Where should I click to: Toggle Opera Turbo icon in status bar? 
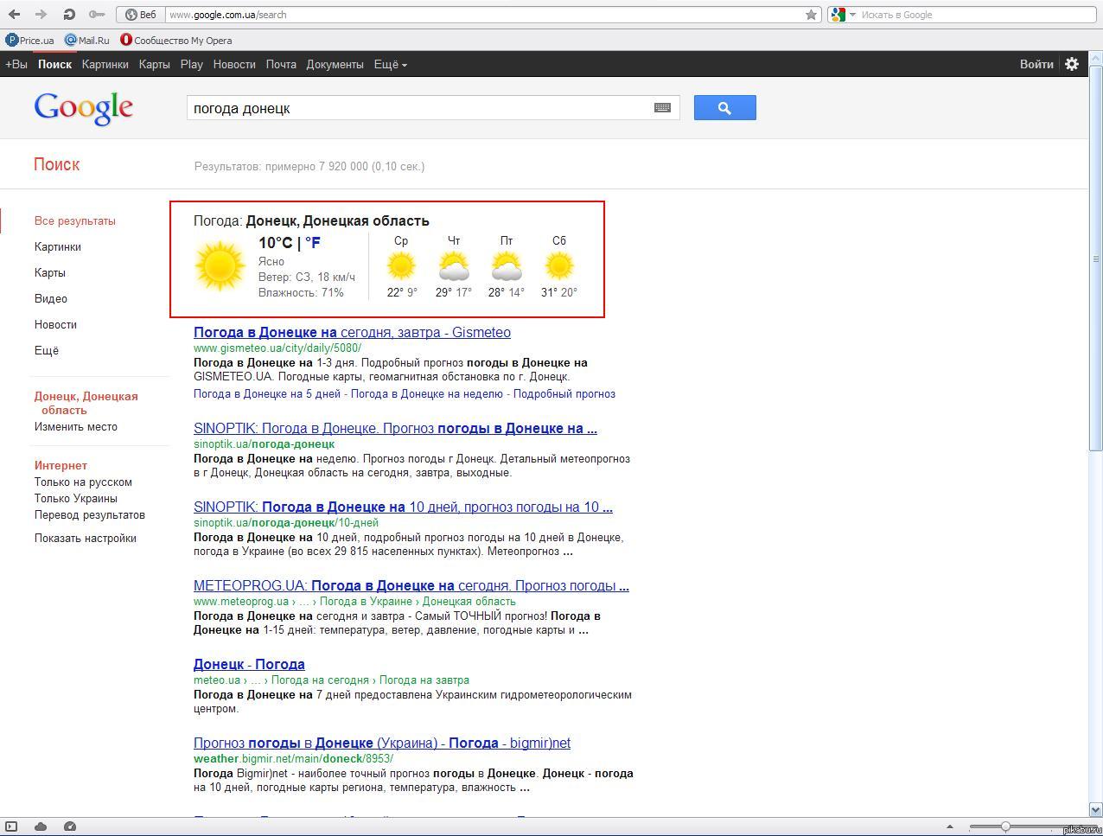70,826
